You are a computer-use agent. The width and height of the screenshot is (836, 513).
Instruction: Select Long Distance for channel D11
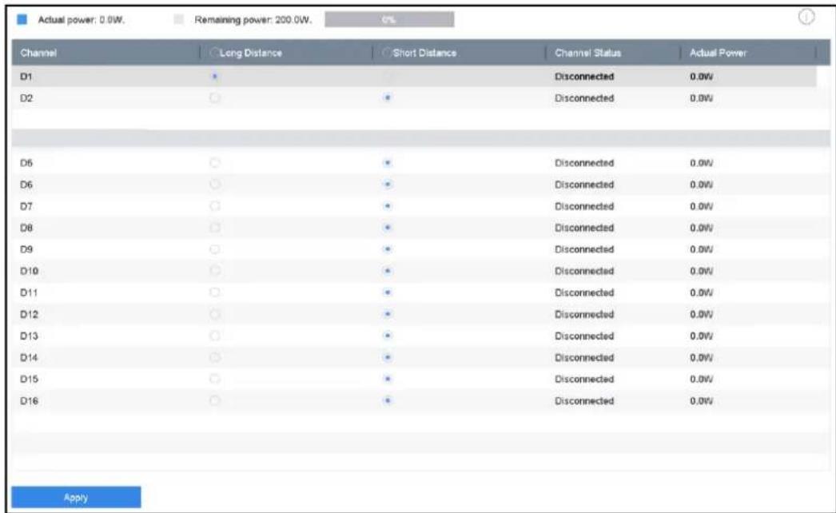pos(215,292)
